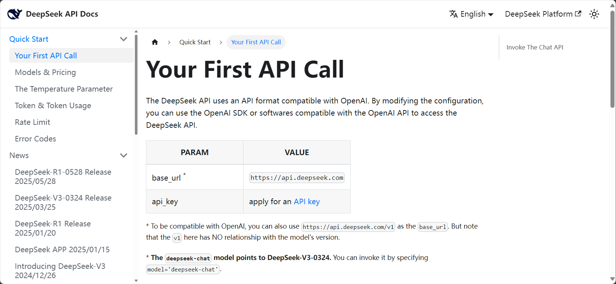This screenshot has height=284, width=616.
Task: Click the base_url table cell
Action: click(x=195, y=177)
